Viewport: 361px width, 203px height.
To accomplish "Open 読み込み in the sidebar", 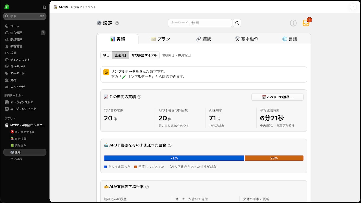I will (25, 146).
